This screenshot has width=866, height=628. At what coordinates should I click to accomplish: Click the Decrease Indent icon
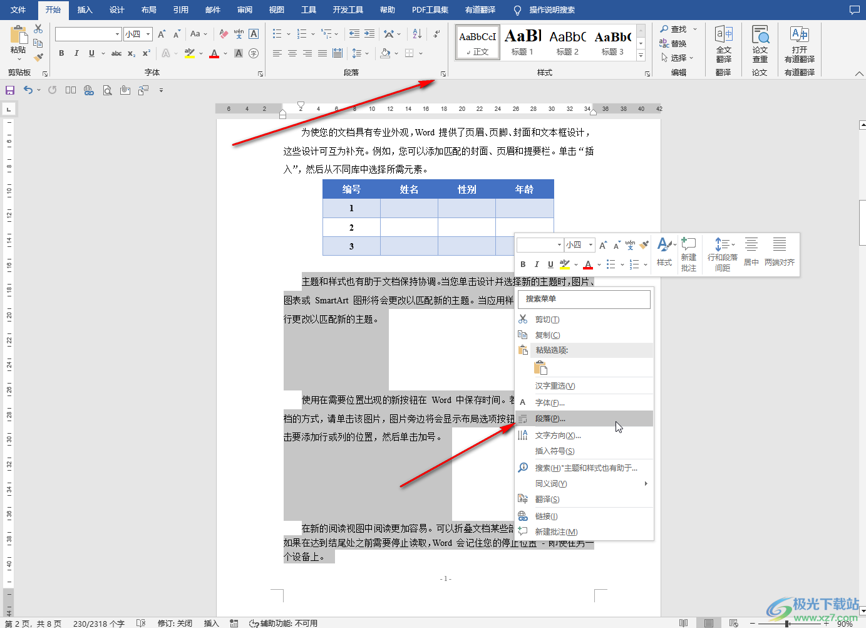(x=354, y=34)
